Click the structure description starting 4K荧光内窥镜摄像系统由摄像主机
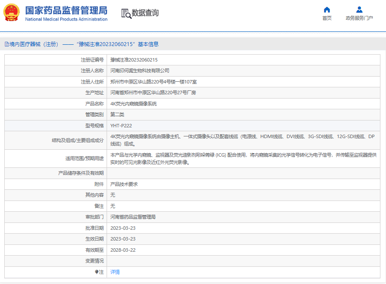Image resolution: width=386 pixels, height=284 pixels. coord(242,140)
